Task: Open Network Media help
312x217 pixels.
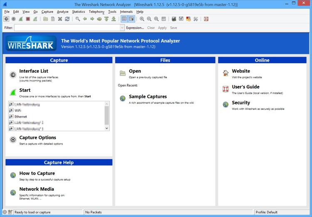Action: 37,189
